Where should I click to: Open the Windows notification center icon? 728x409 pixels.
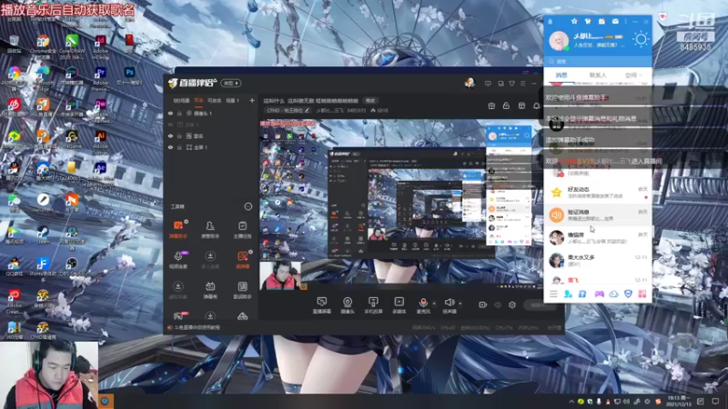pos(716,401)
